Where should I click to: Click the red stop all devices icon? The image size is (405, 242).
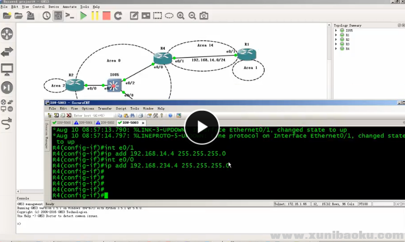(x=107, y=16)
